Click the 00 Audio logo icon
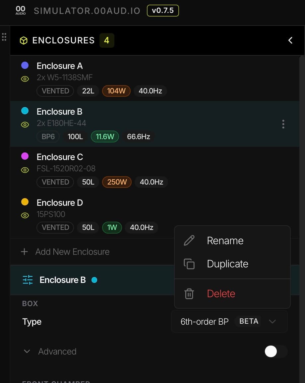The width and height of the screenshot is (305, 383). [21, 10]
